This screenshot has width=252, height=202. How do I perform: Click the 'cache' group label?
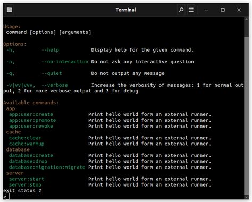(x=13, y=132)
